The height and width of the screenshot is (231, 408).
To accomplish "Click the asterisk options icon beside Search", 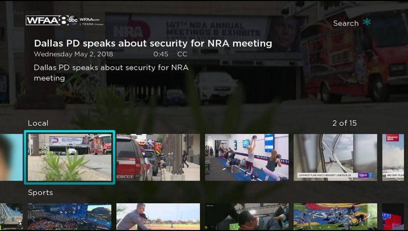I will click(x=367, y=22).
